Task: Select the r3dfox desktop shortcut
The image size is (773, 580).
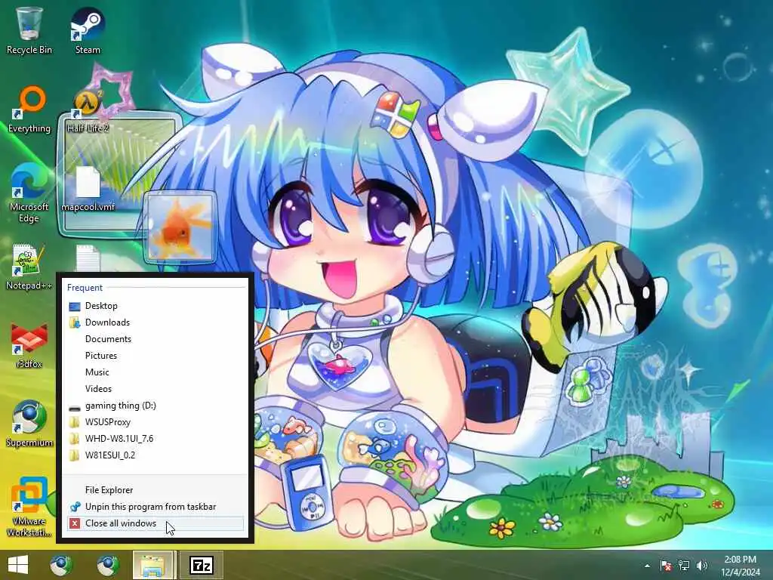Action: [x=29, y=345]
